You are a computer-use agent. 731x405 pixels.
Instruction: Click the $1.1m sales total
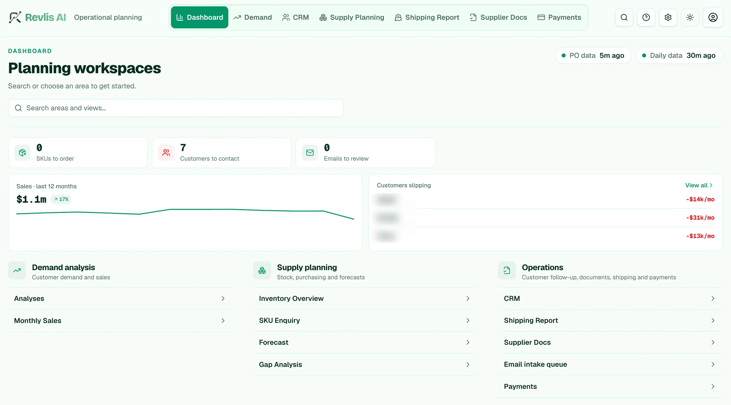pyautogui.click(x=31, y=199)
